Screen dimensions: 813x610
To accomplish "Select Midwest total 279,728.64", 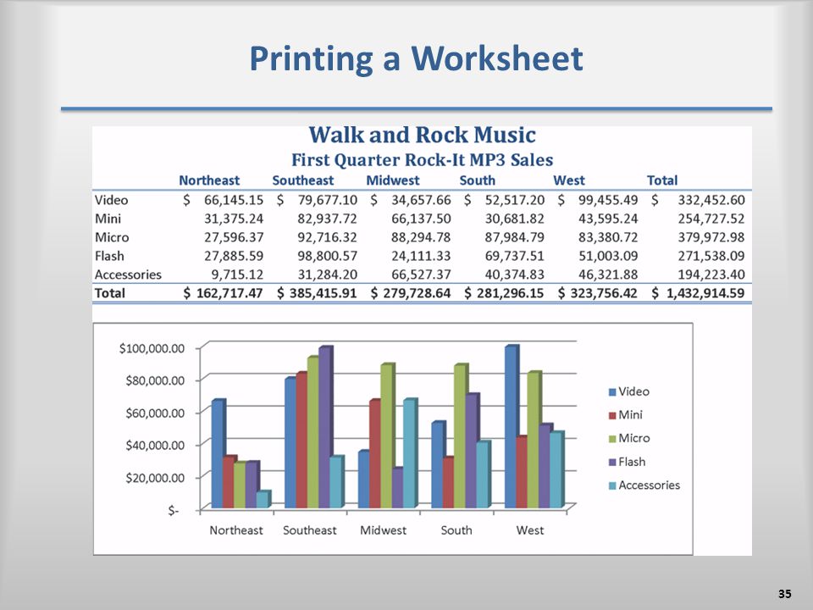I will [x=418, y=294].
